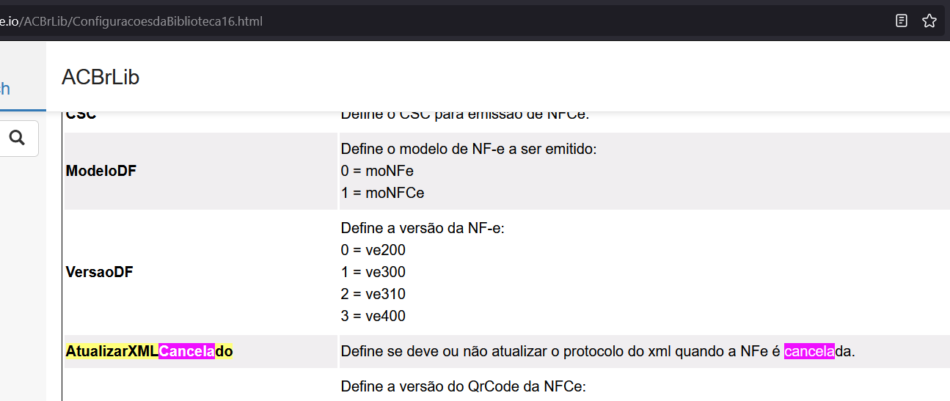This screenshot has width=950, height=401.
Task: Click 'Define a versão da NF-e' text
Action: (423, 228)
